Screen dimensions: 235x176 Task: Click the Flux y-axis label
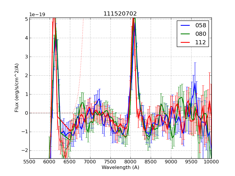tap(17, 88)
